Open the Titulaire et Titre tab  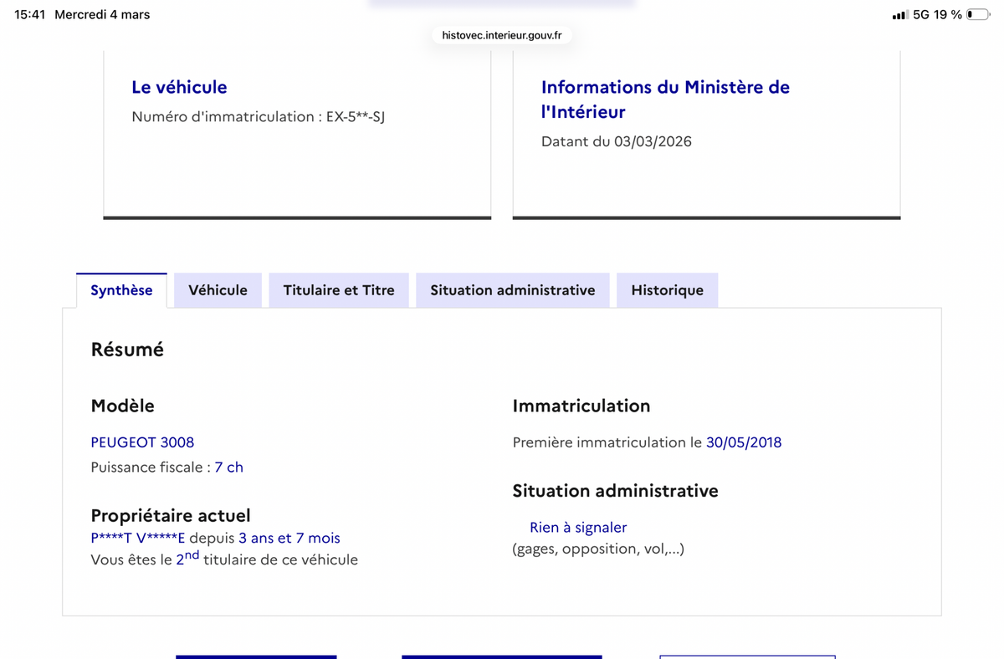pyautogui.click(x=339, y=290)
